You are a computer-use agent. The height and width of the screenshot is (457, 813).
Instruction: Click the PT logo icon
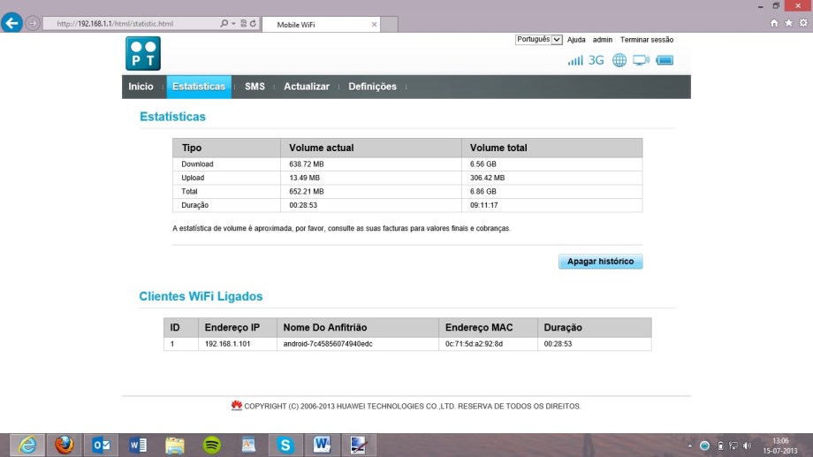[x=142, y=53]
